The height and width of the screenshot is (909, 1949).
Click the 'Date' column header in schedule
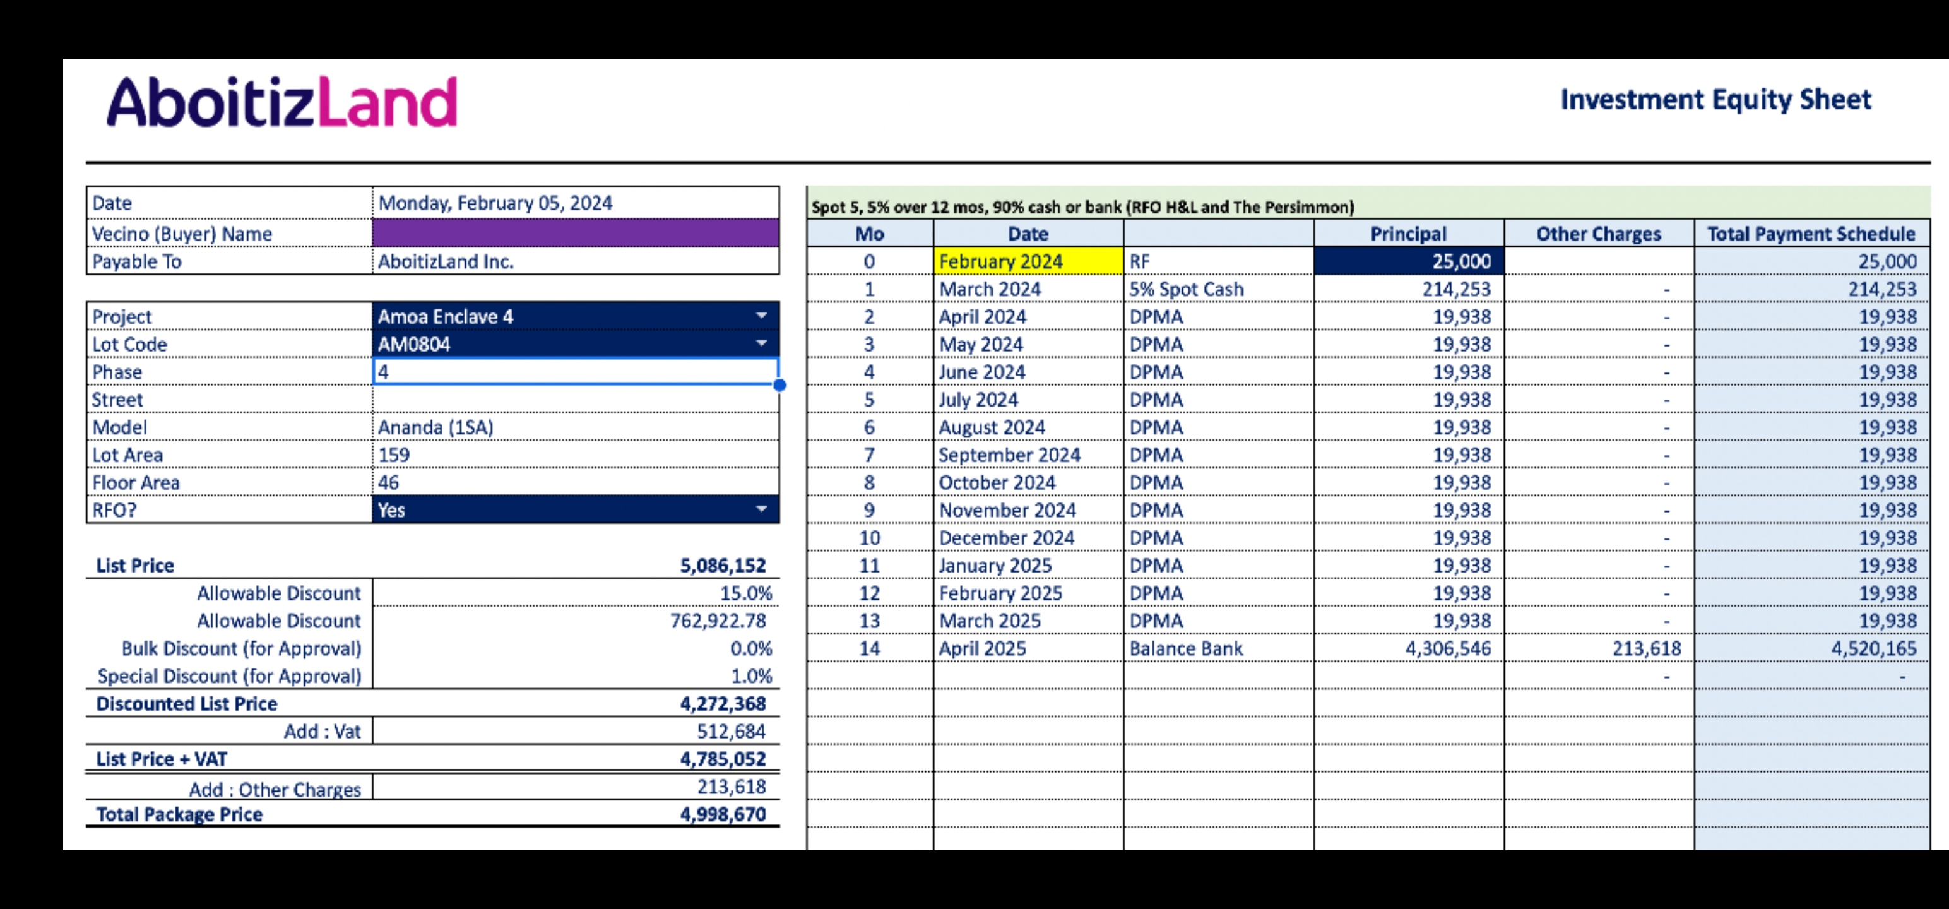(x=1028, y=233)
